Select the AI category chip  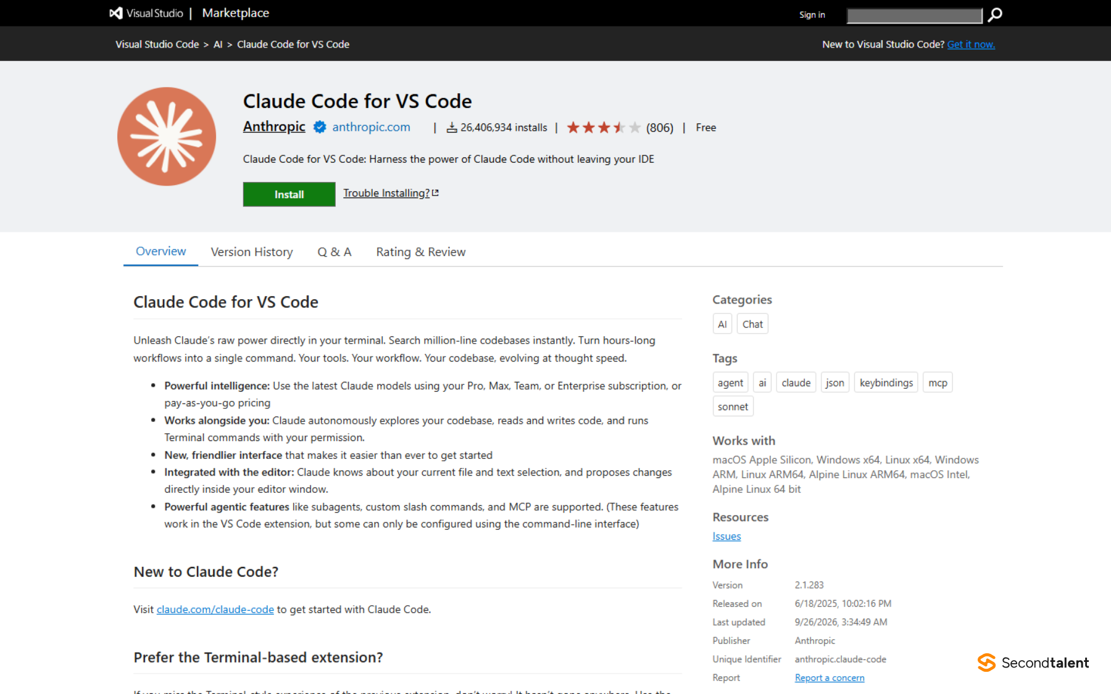pyautogui.click(x=722, y=324)
